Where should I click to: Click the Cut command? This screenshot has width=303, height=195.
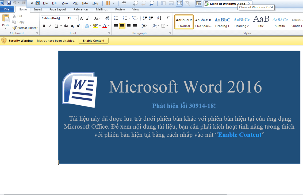18,16
